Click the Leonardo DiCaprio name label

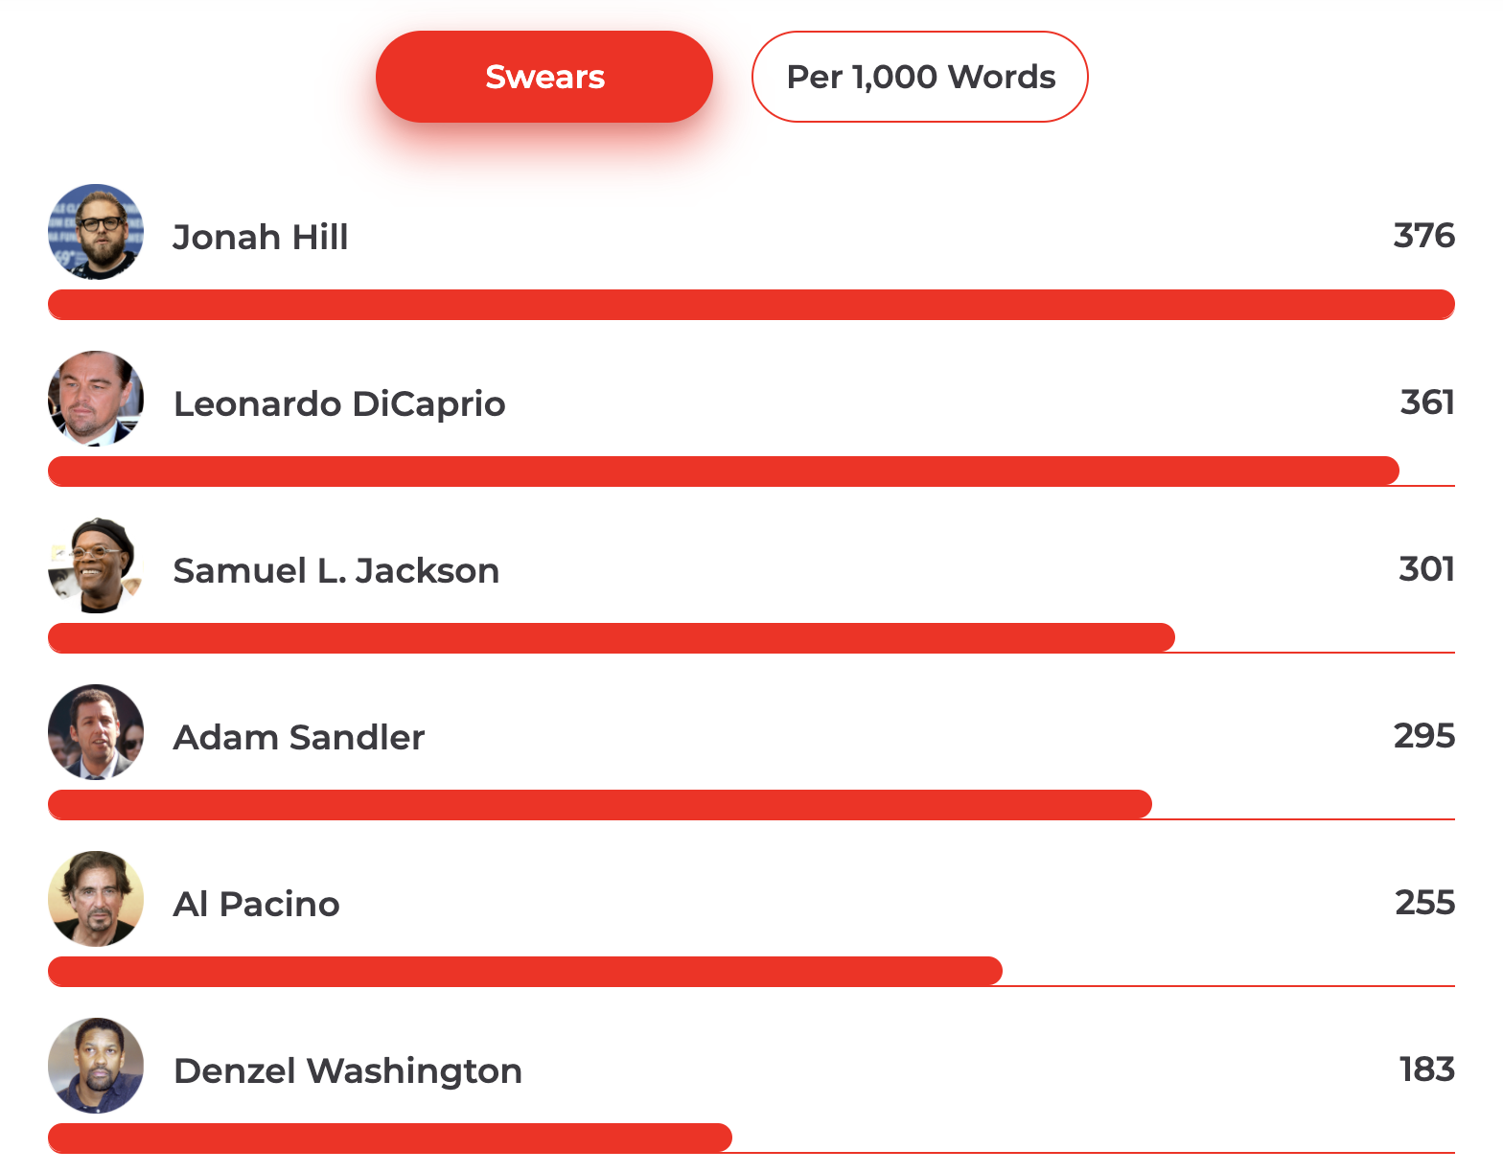coord(339,403)
